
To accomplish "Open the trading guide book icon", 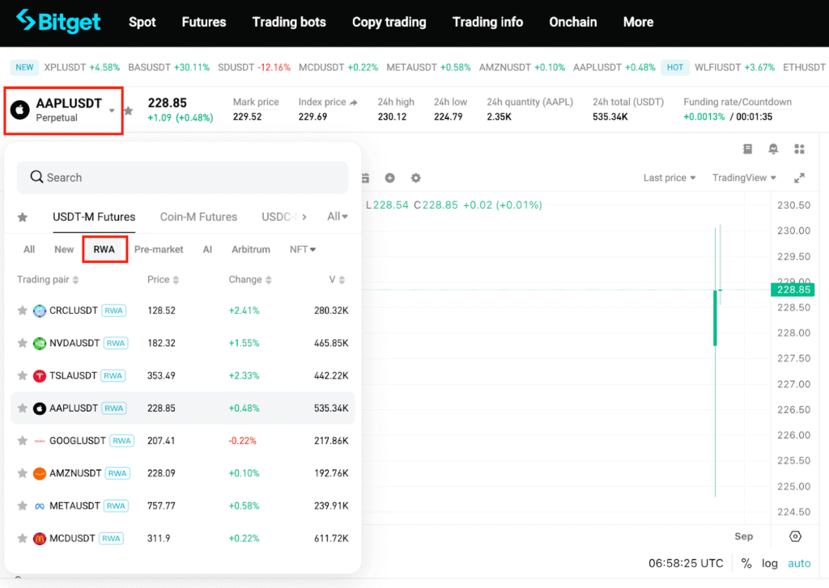I will pos(747,149).
